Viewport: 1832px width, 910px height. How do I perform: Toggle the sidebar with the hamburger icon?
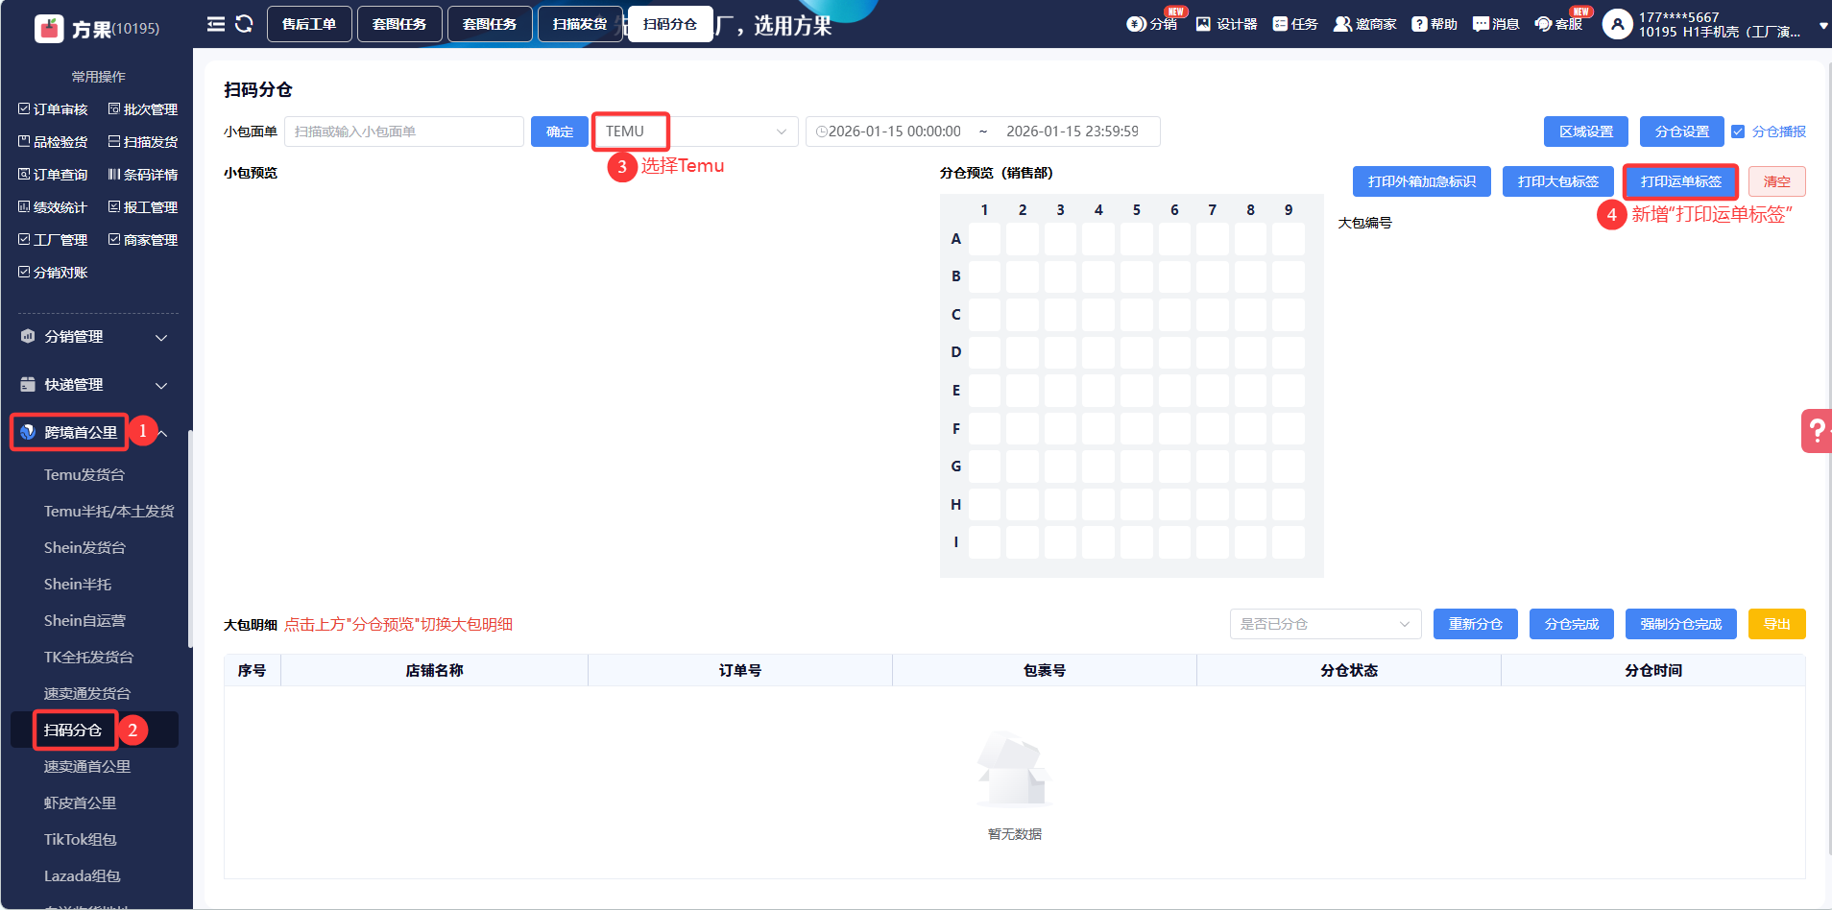click(216, 24)
